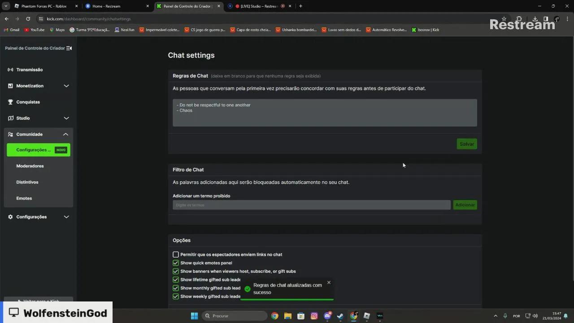
Task: Click the banned term input field
Action: [x=311, y=205]
